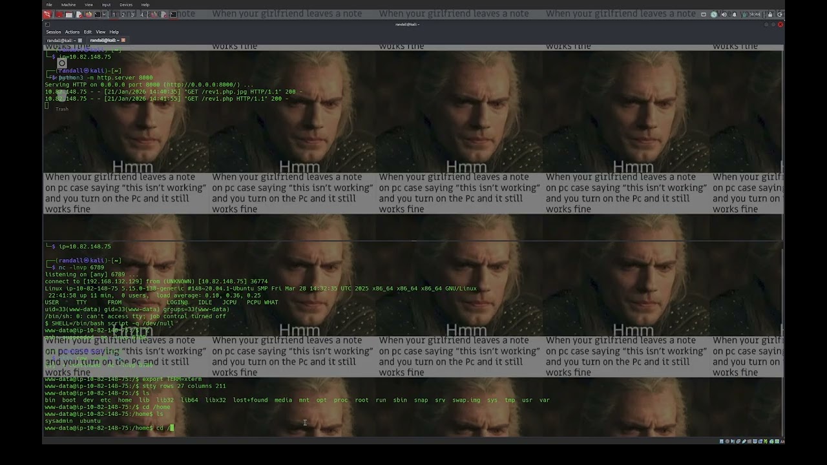Open VirtualBox Input menu
827x465 pixels.
coord(106,5)
